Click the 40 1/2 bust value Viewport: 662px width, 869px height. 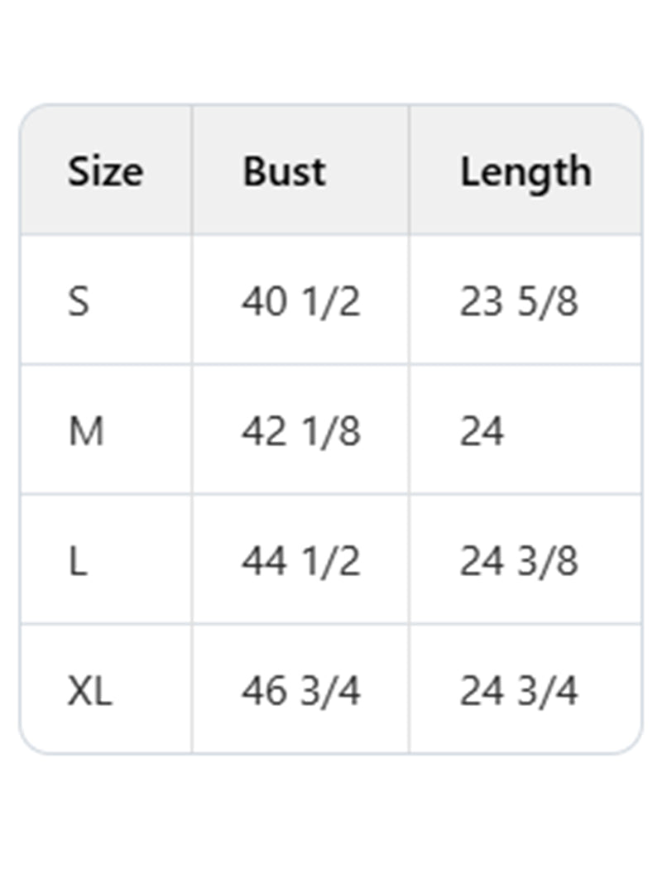[x=300, y=301]
